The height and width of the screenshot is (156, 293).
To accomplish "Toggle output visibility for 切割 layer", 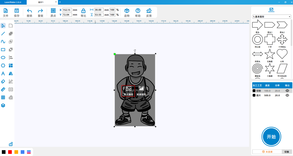I will pos(287,91).
